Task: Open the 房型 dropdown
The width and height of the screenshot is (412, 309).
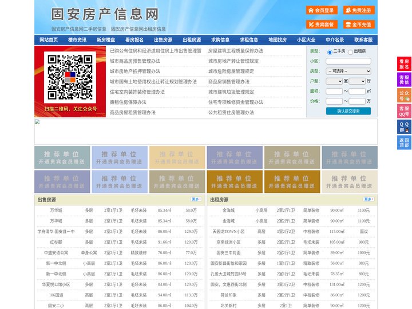Action: [348, 71]
